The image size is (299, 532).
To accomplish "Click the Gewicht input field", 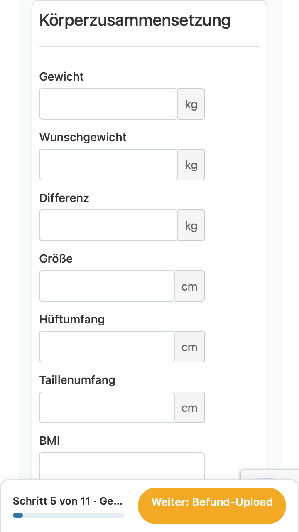I will click(108, 104).
